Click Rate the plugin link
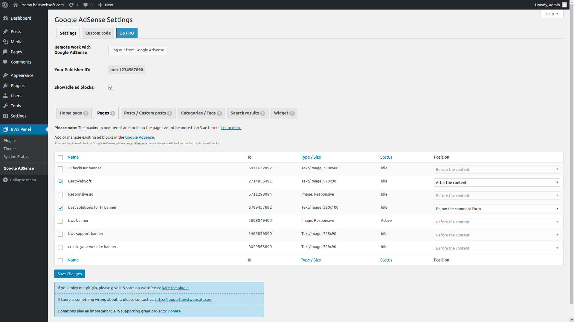Image resolution: width=574 pixels, height=322 pixels. tap(175, 288)
